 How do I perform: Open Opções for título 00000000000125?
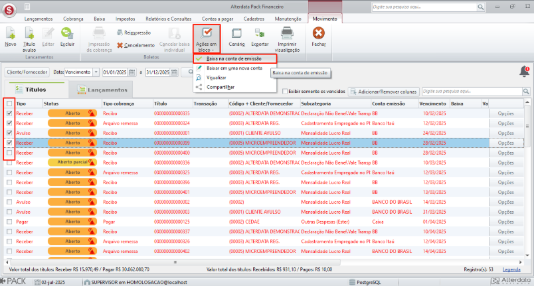coord(505,222)
